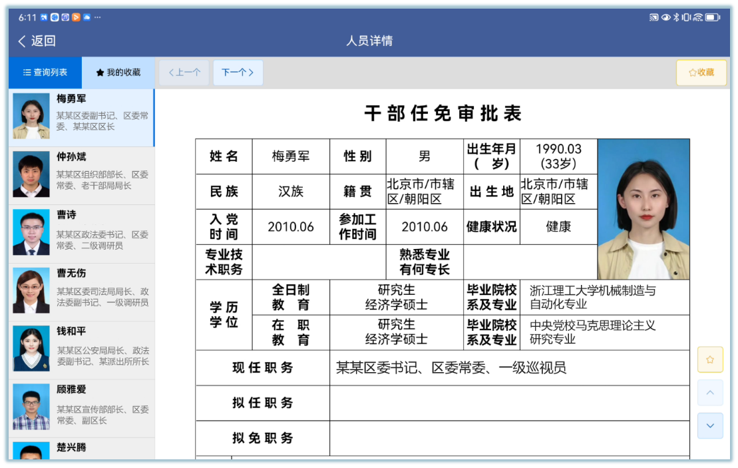738x468 pixels.
Task: Click the more notifications ellipsis icon
Action: 97,17
